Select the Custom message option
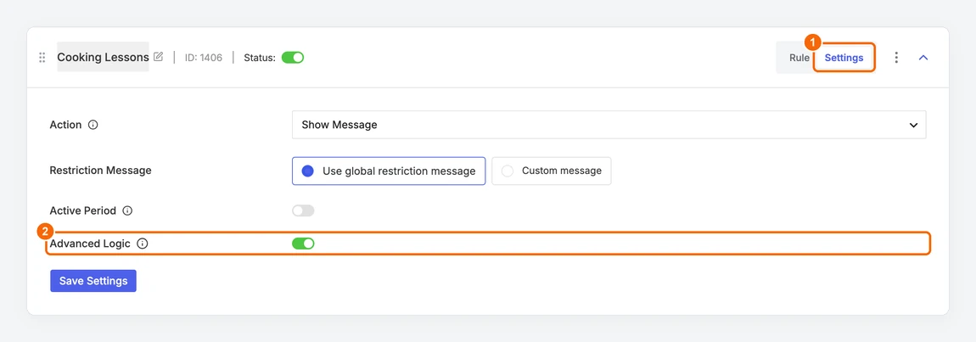 (552, 171)
